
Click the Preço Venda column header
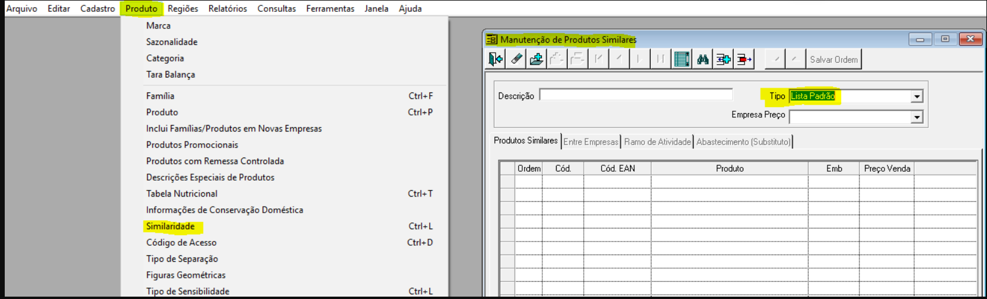887,169
